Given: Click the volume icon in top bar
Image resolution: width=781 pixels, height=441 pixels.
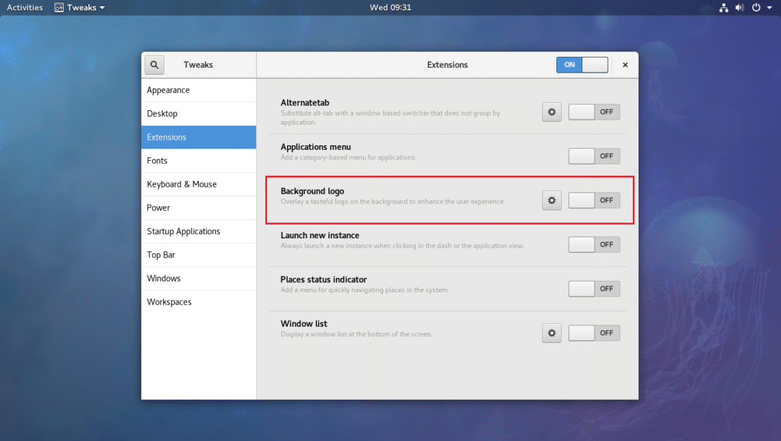Looking at the screenshot, I should (x=740, y=8).
